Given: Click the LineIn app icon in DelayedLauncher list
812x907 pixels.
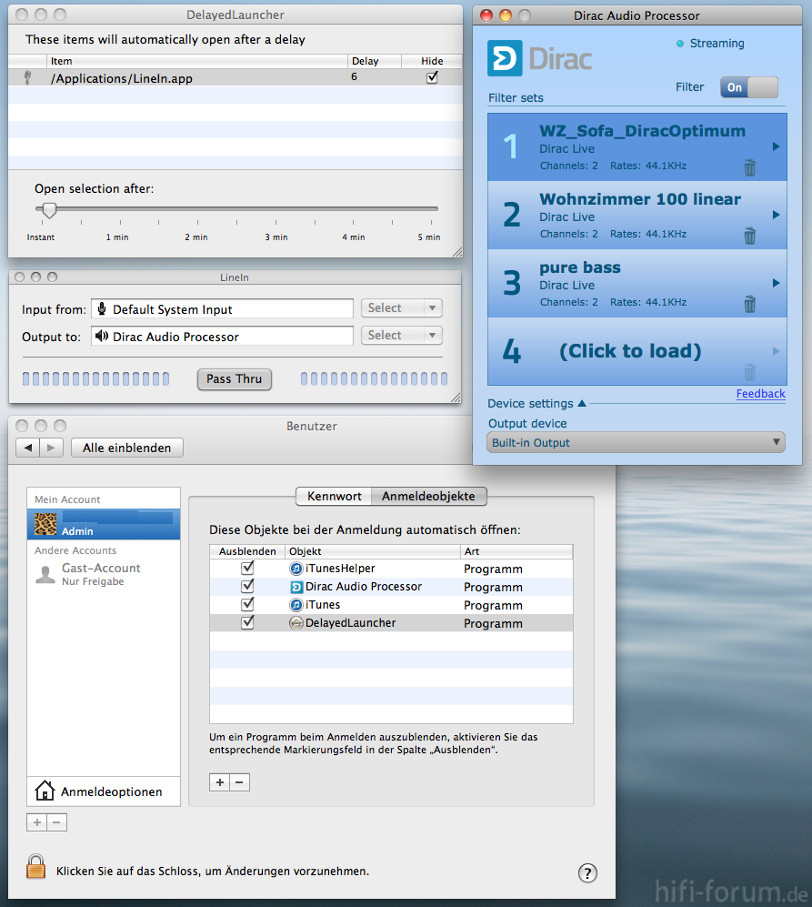Looking at the screenshot, I should pos(27,77).
